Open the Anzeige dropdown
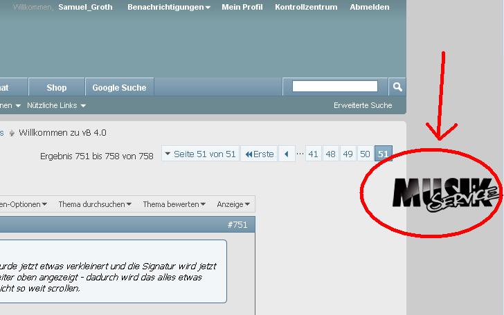 233,204
